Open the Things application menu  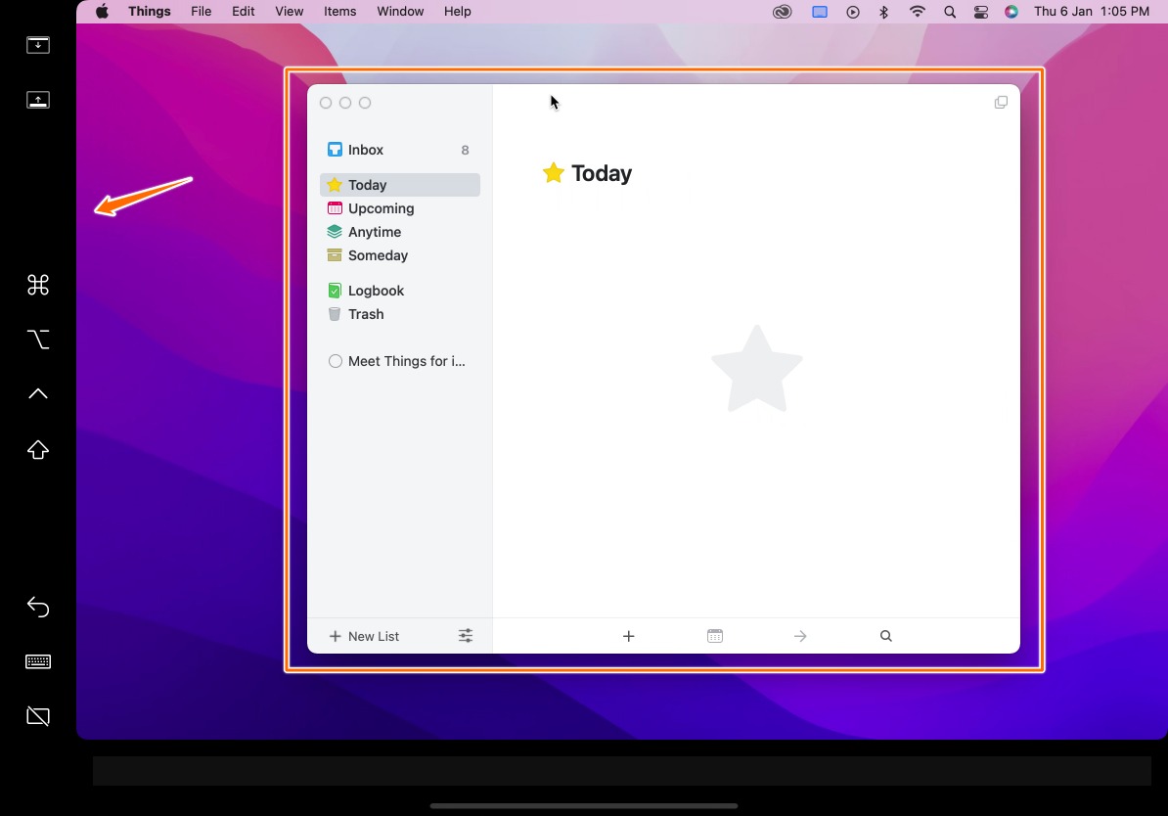point(149,11)
